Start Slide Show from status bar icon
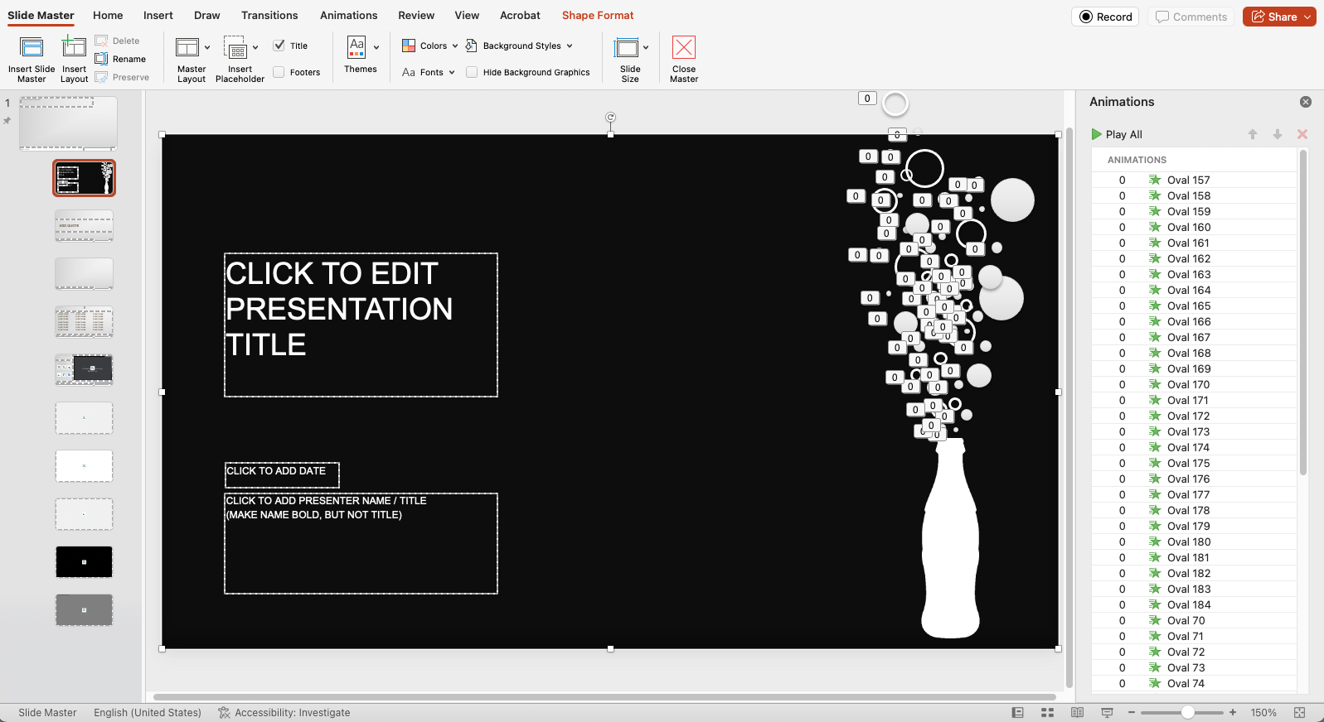 click(1107, 712)
